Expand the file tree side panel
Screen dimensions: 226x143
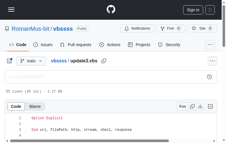[x=10, y=61]
